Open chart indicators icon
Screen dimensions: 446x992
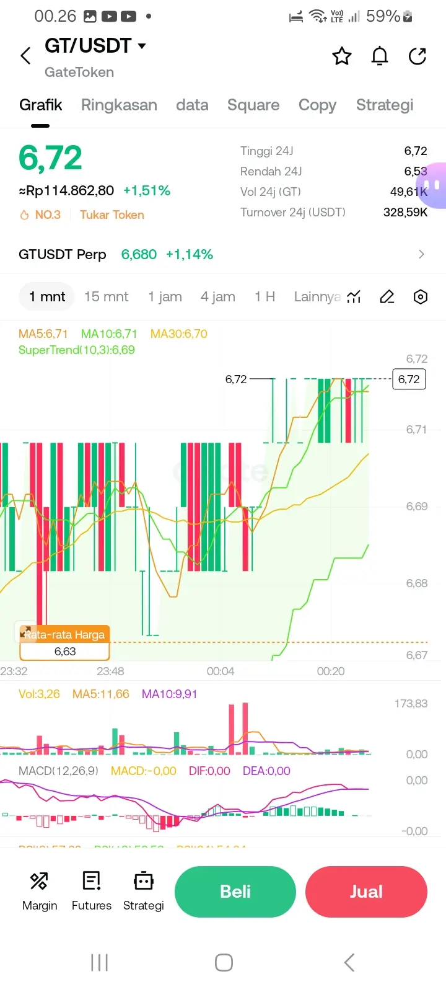point(354,297)
